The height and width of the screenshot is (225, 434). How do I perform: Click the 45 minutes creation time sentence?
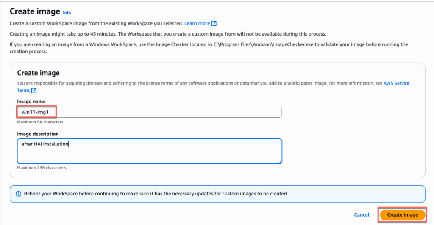click(x=167, y=34)
